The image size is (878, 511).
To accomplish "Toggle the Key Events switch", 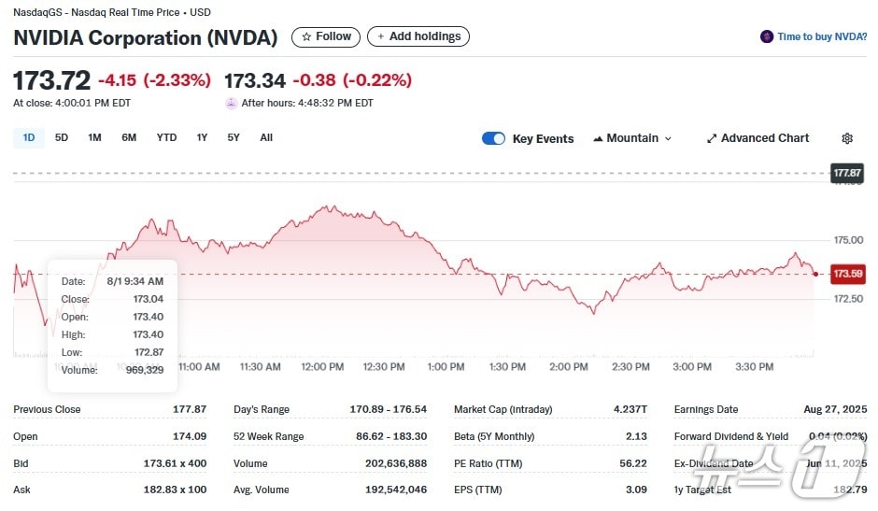I will pyautogui.click(x=493, y=138).
